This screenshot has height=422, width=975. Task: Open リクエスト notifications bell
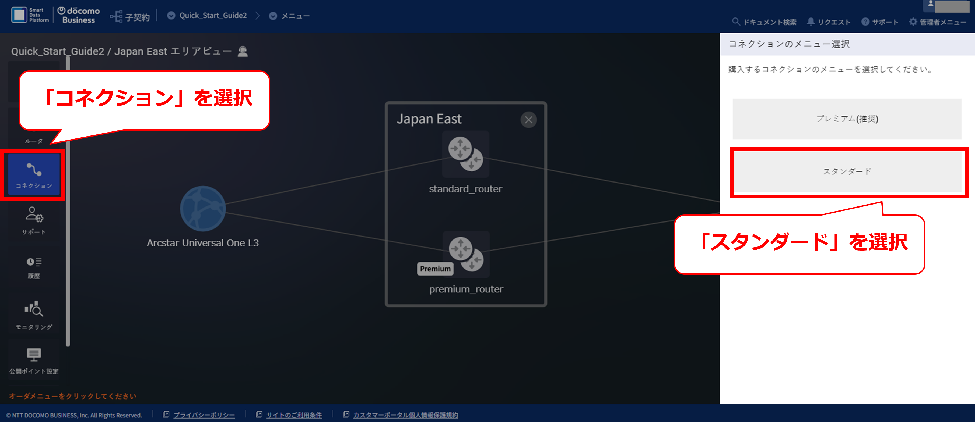coord(829,22)
